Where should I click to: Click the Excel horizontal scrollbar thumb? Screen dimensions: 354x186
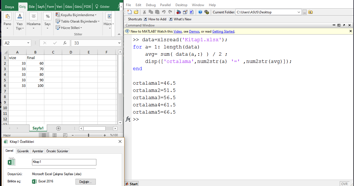[94, 128]
